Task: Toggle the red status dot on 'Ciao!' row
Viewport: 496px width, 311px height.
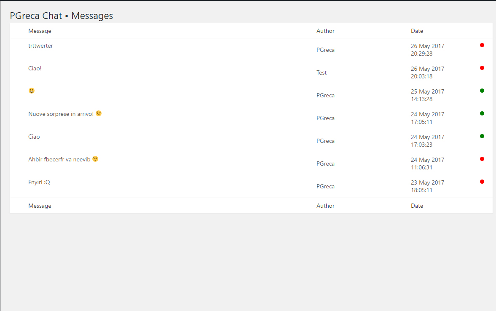Action: coord(482,68)
